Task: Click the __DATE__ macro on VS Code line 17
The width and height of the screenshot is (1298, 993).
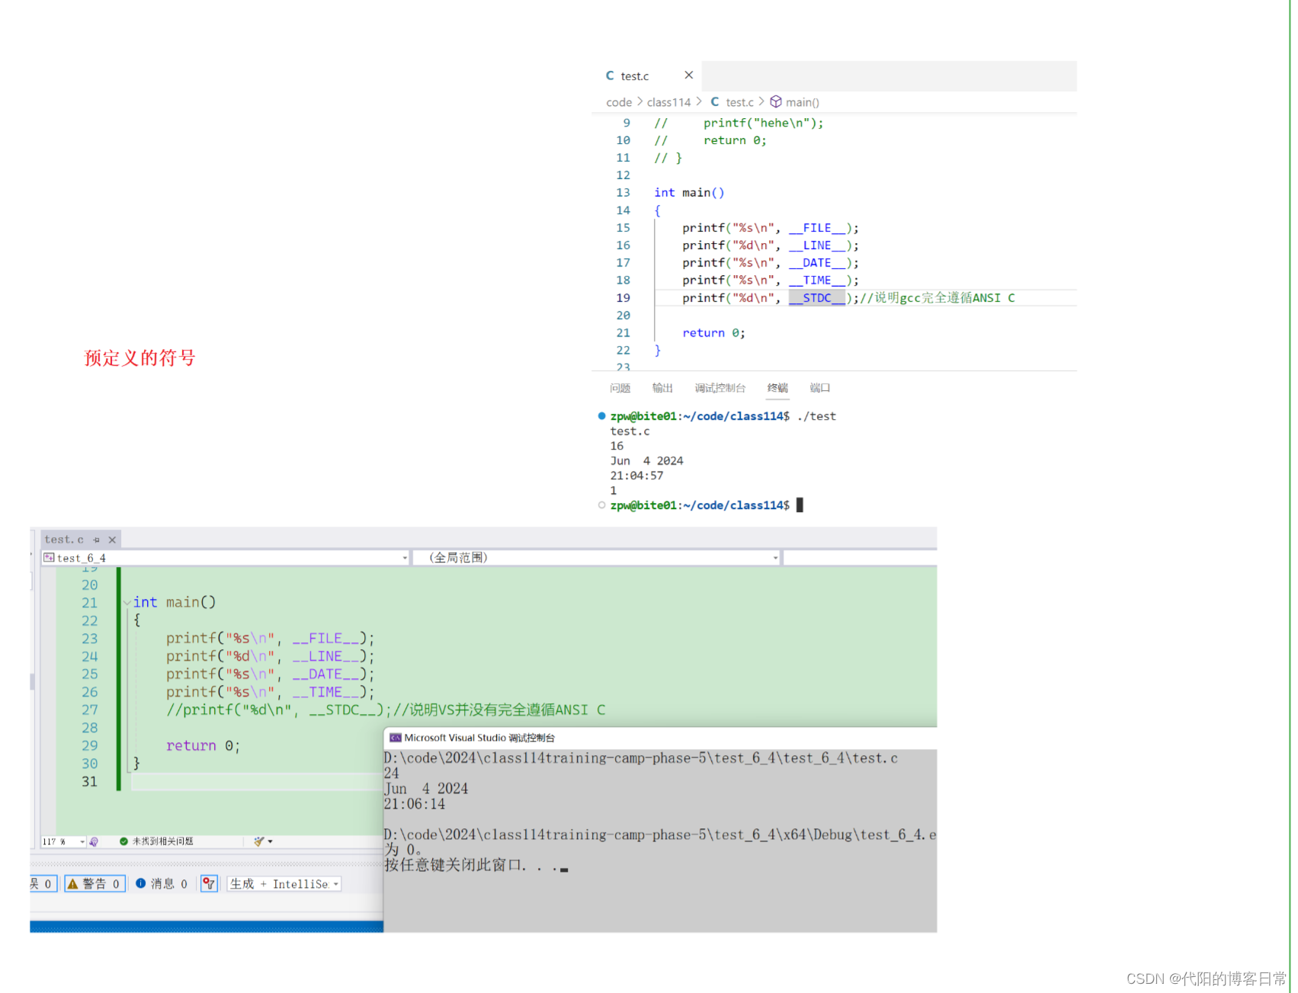Action: click(817, 263)
